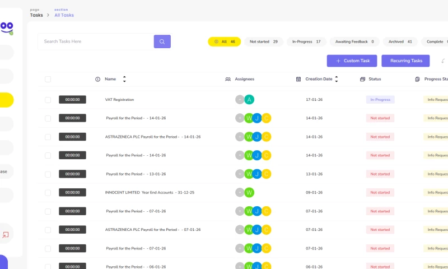Click the Search Tasks Here field

click(x=96, y=41)
